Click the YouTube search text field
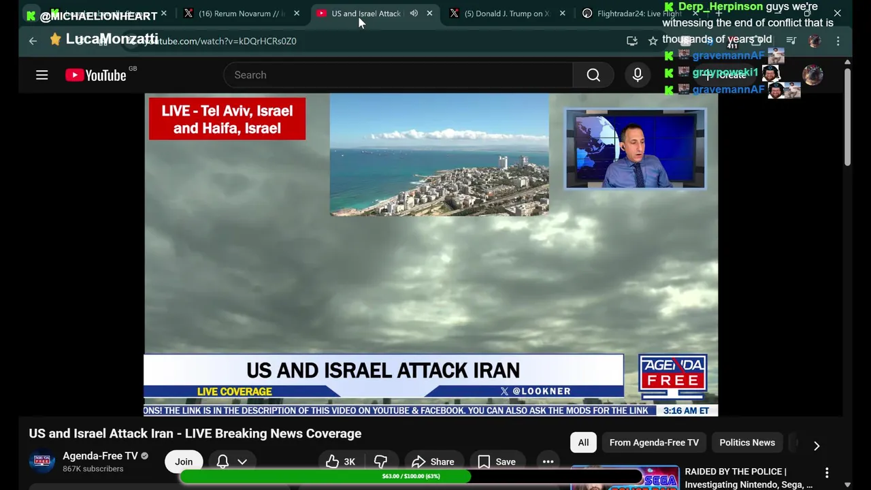 (398, 75)
